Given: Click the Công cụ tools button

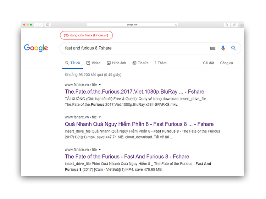Looking at the screenshot, I should pyautogui.click(x=226, y=63).
